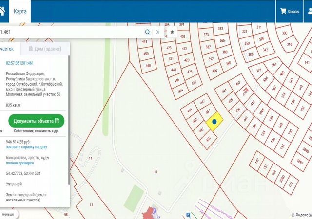Clear the search field with X

(158, 32)
